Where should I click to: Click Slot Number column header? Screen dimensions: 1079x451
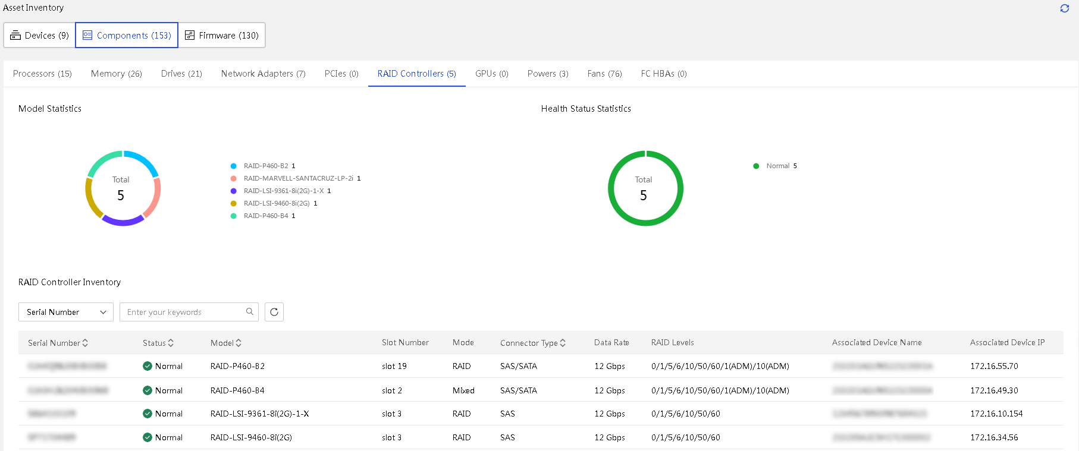pyautogui.click(x=405, y=342)
